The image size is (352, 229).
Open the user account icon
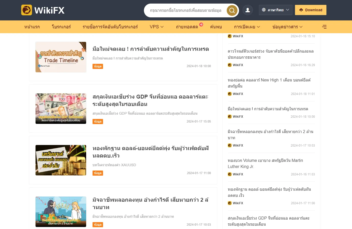click(248, 10)
